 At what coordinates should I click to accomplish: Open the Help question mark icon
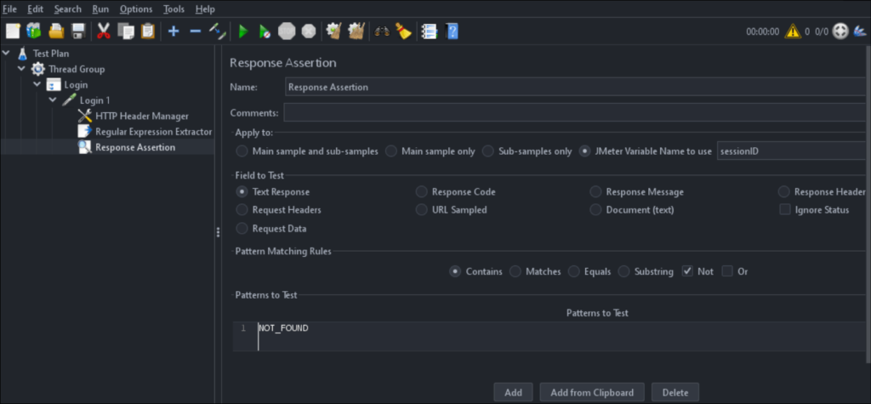pos(453,31)
